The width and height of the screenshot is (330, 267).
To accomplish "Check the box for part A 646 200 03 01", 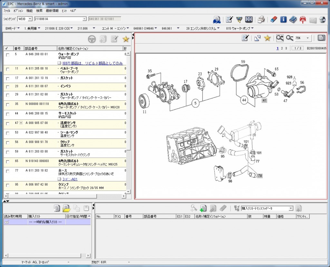I will [x=8, y=55].
